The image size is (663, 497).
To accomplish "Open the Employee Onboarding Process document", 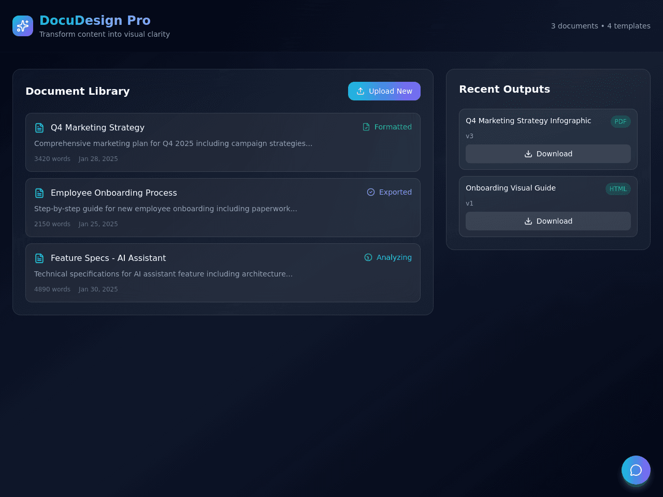I will 223,208.
